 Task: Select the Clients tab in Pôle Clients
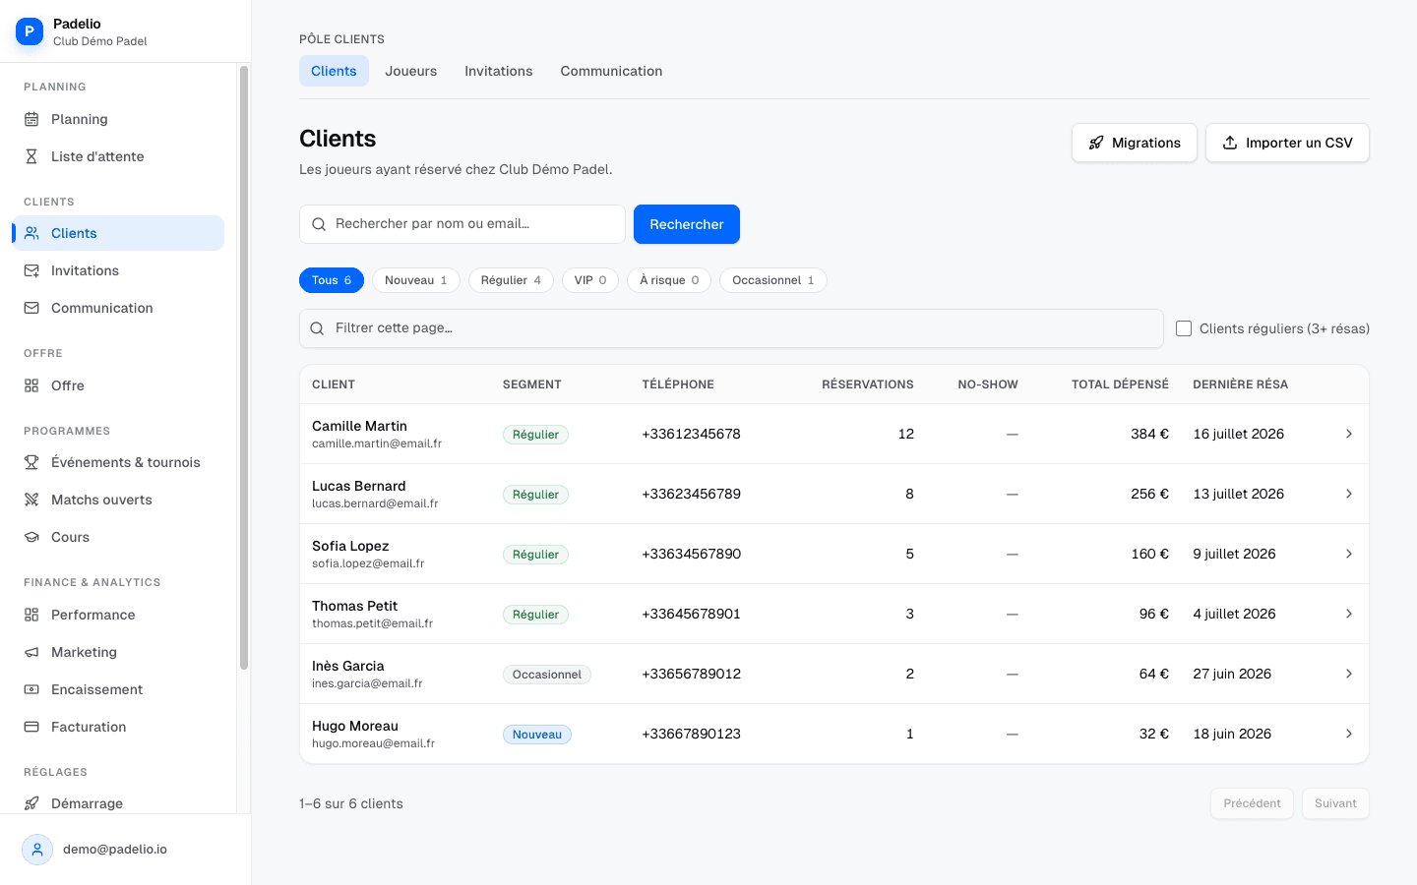tap(334, 71)
